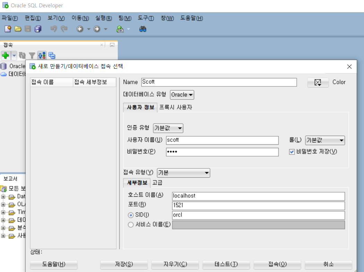Navigate forward with right arrow icon
Screen dimensions: 364x272
pos(97,29)
